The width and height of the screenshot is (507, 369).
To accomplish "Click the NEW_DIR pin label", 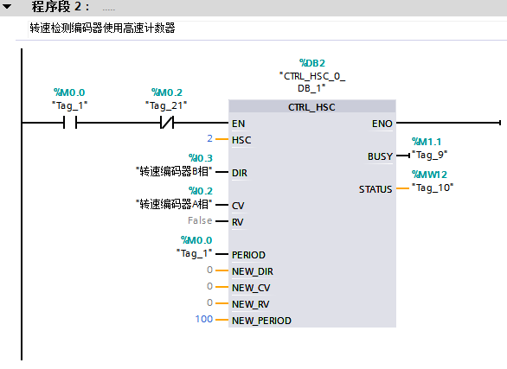I will [x=253, y=272].
